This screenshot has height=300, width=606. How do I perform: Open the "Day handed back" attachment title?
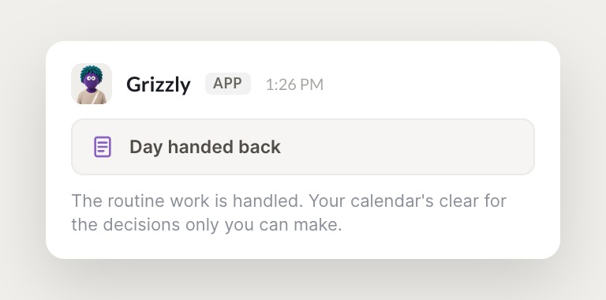(205, 147)
